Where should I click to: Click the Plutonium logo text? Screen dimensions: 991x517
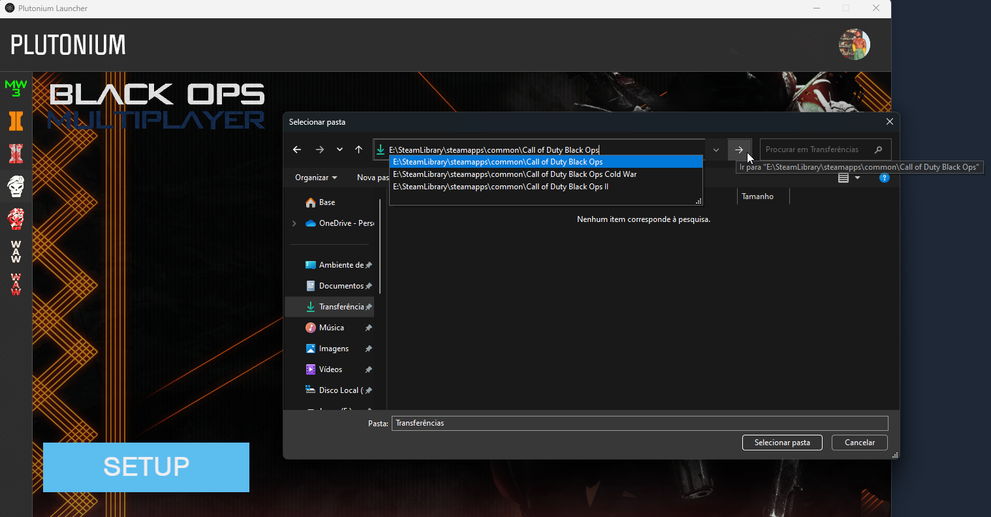click(x=69, y=44)
